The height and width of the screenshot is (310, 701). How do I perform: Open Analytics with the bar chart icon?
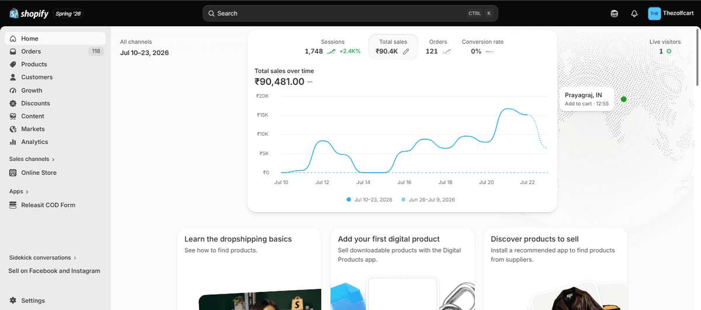[55, 142]
